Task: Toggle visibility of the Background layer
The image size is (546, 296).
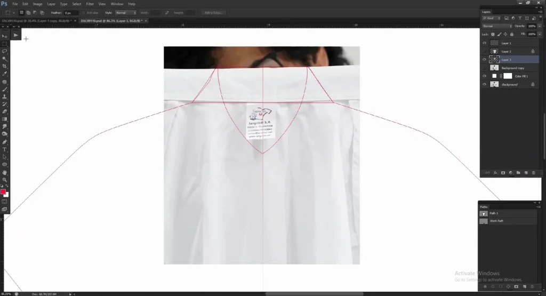Action: coord(484,84)
